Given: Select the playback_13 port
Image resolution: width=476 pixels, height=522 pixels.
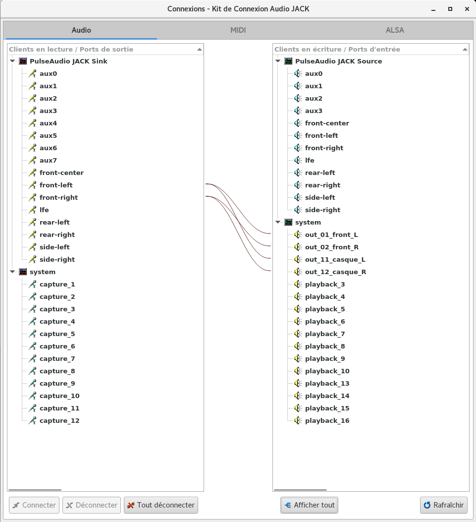Looking at the screenshot, I should tap(327, 384).
